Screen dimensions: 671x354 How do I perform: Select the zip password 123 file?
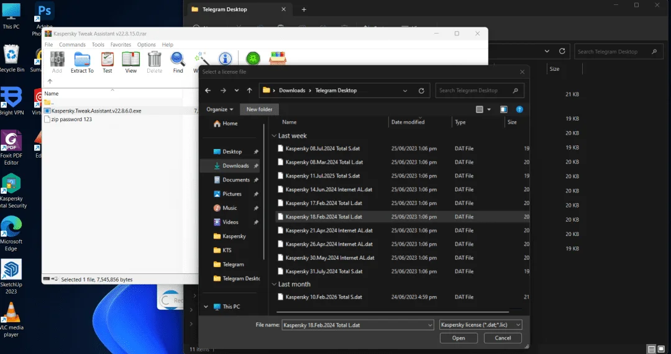(x=71, y=119)
